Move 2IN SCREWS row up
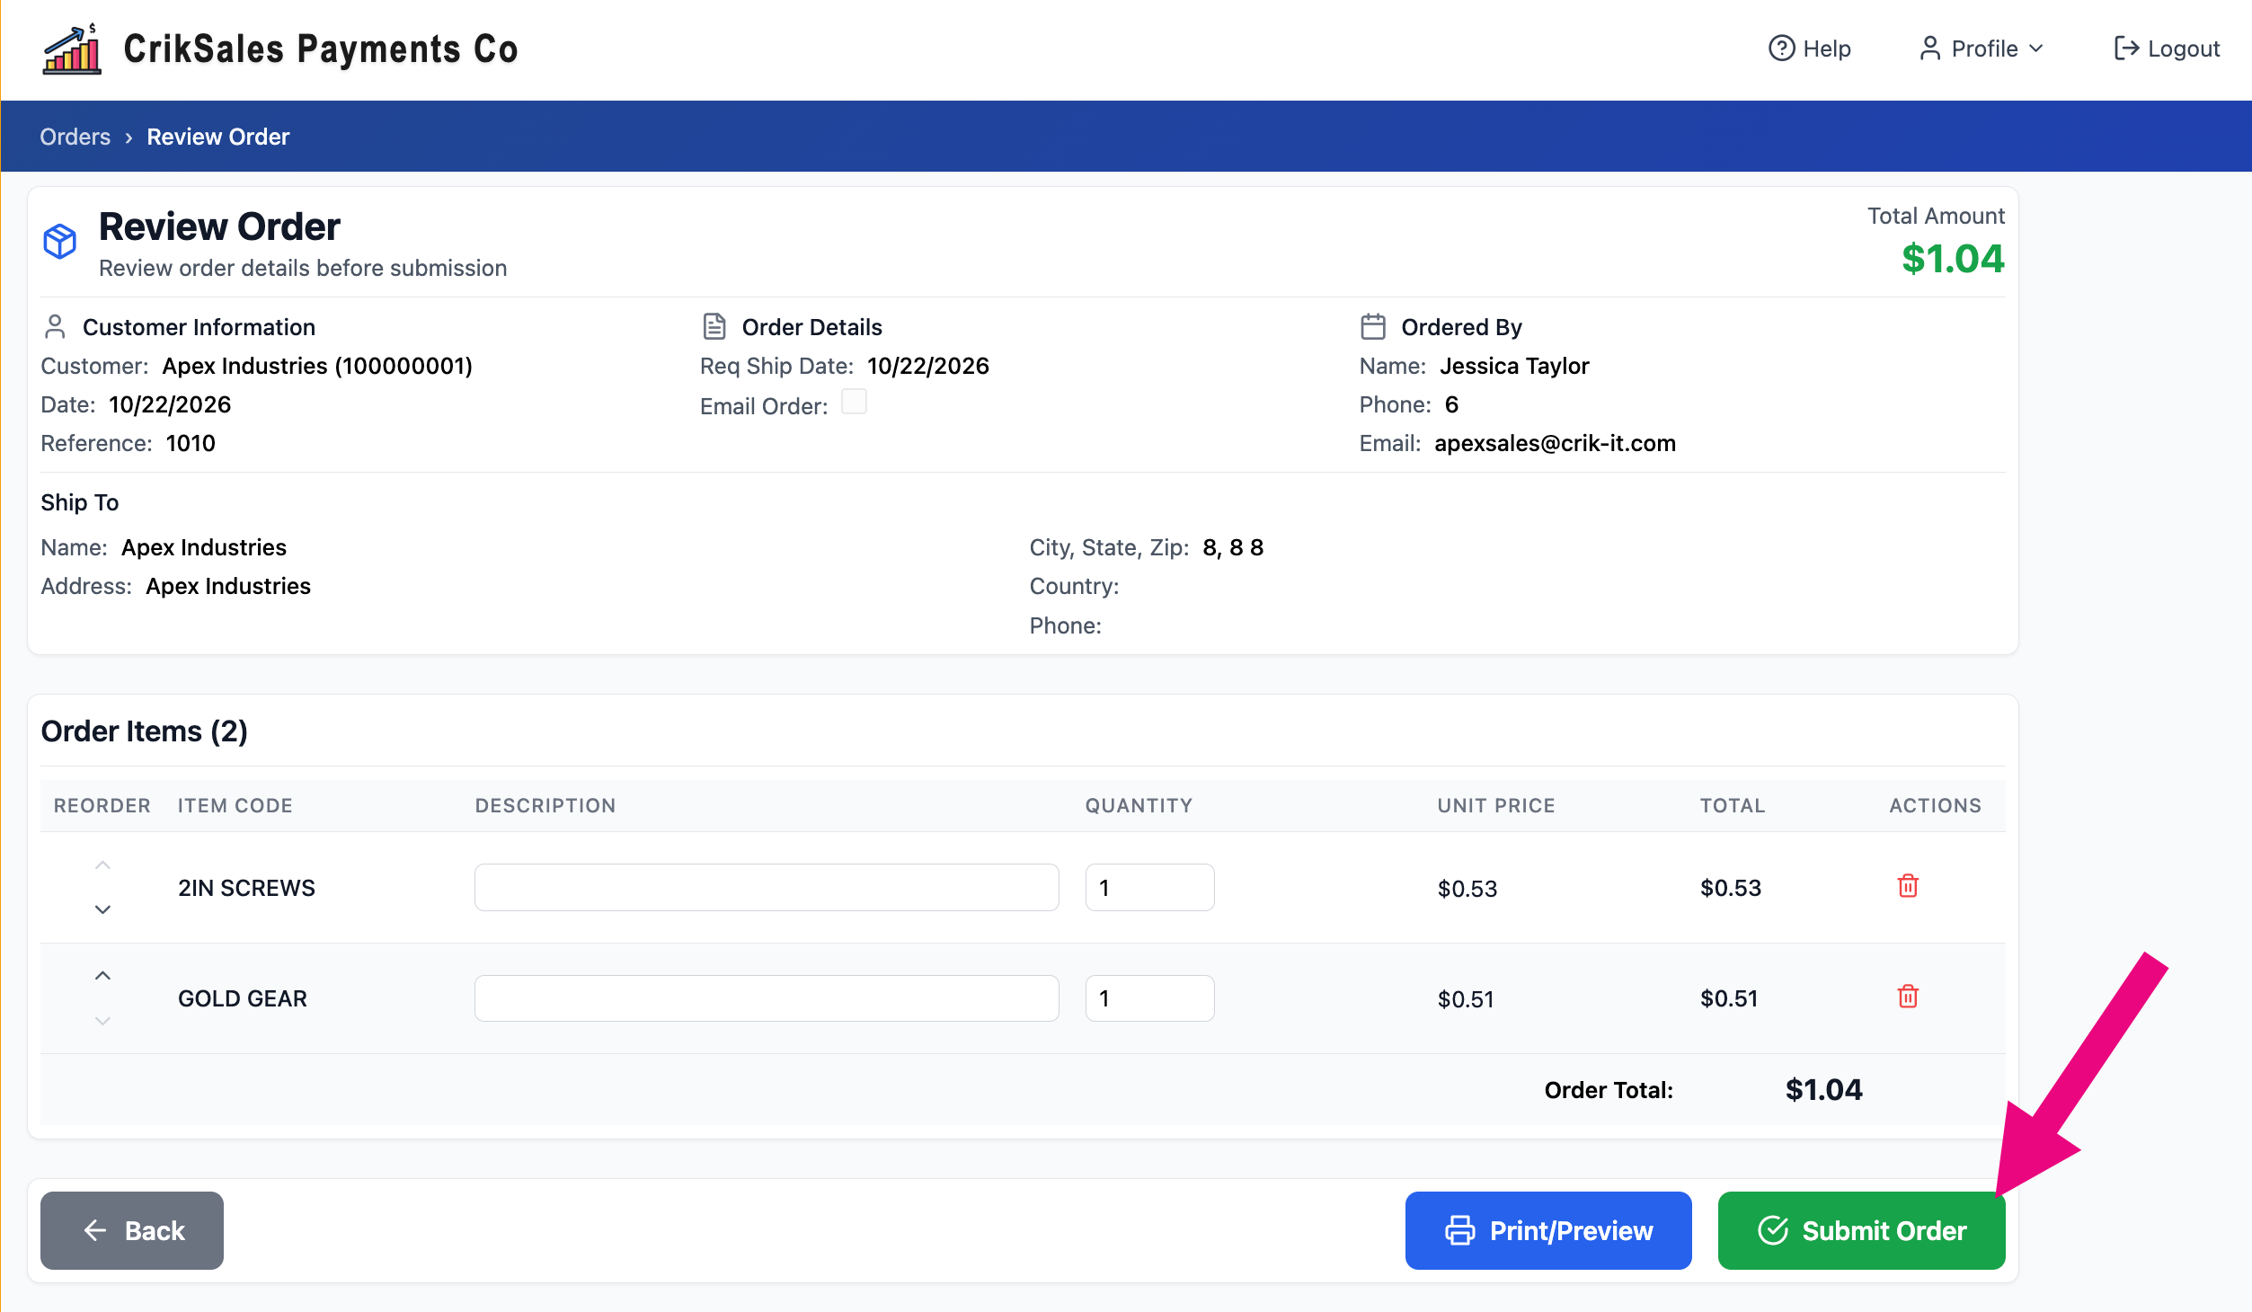The width and height of the screenshot is (2252, 1312). 102,865
